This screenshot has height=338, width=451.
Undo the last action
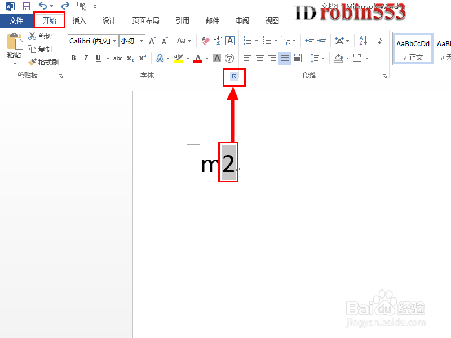coord(43,6)
